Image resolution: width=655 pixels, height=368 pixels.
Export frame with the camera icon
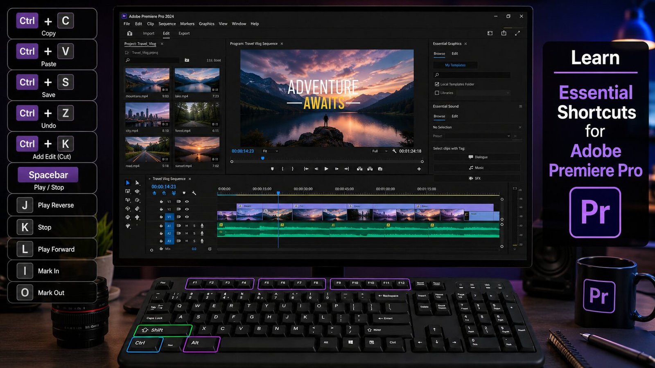coord(380,168)
